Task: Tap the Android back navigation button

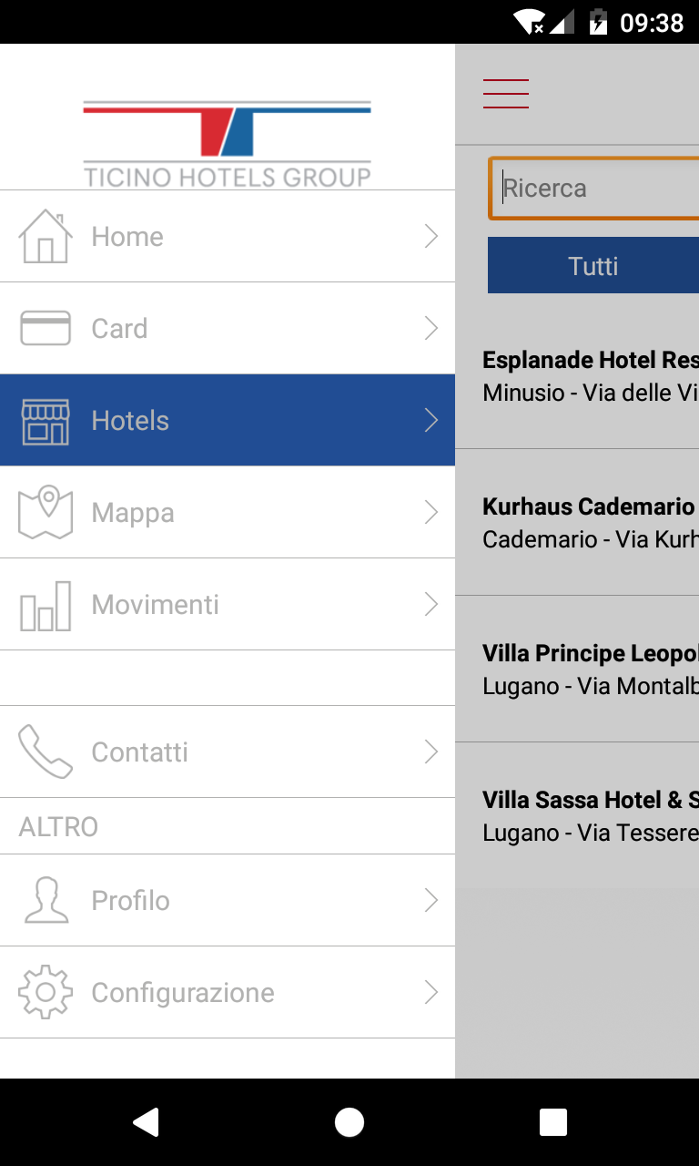Action: point(146,1122)
